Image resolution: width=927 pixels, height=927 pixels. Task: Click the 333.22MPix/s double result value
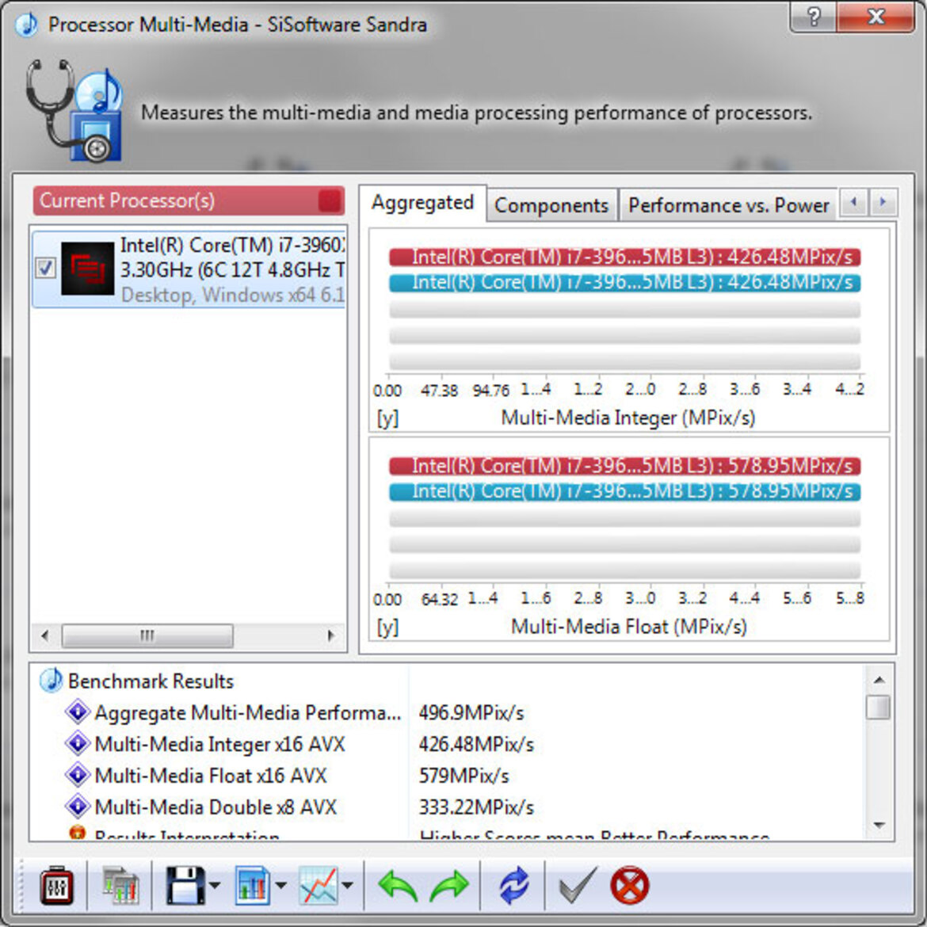476,807
